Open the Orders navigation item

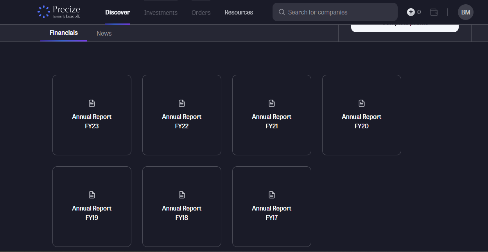click(201, 13)
